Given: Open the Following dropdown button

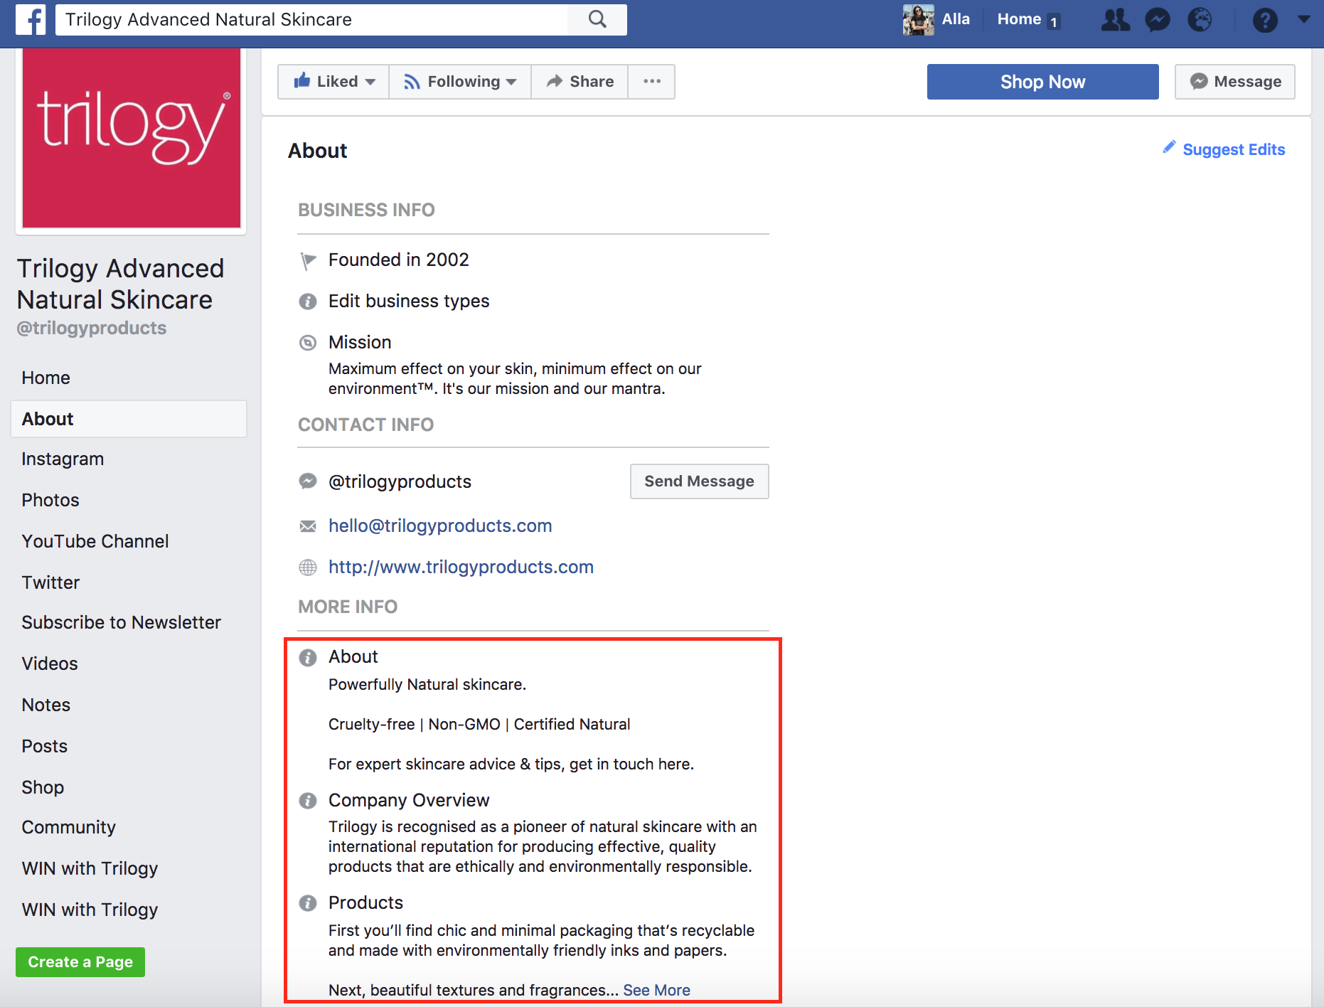Looking at the screenshot, I should click(x=460, y=82).
